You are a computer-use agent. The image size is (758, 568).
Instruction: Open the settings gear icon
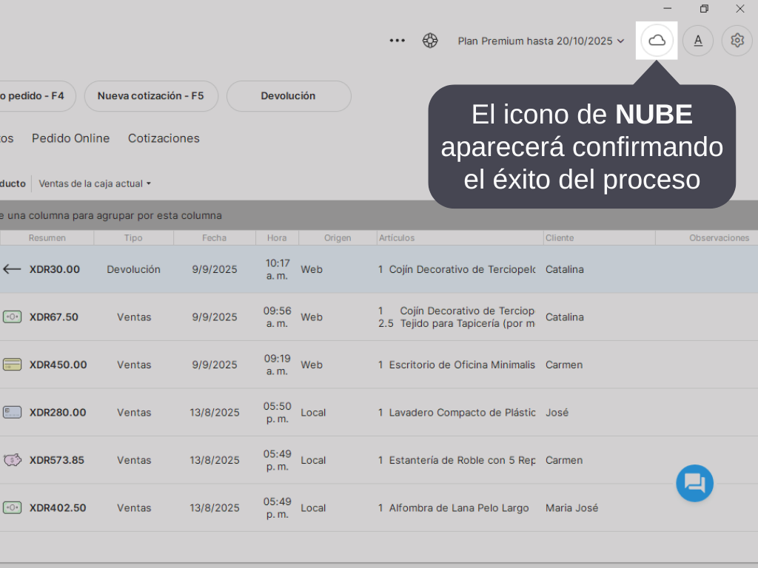(x=737, y=41)
